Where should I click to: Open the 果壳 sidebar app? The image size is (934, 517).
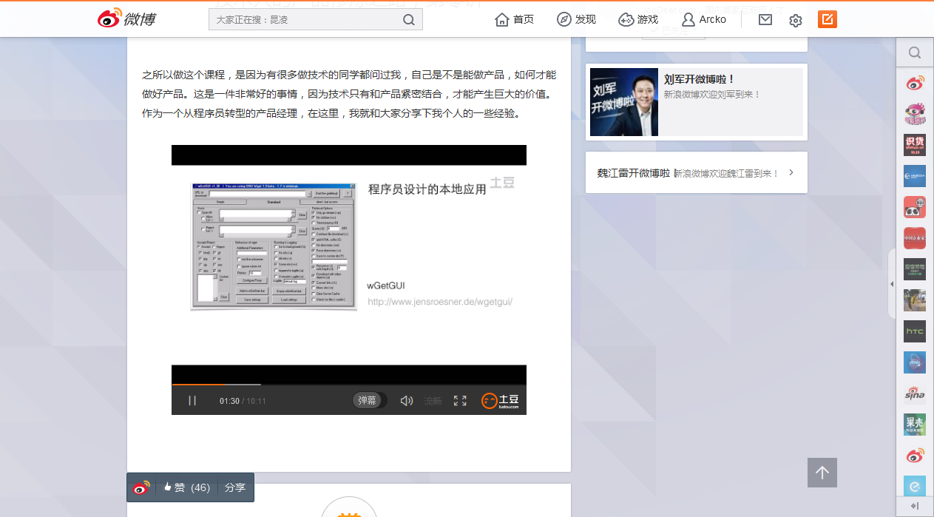pyautogui.click(x=915, y=425)
